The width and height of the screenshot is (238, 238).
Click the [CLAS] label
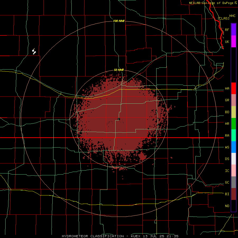[x=223, y=18]
